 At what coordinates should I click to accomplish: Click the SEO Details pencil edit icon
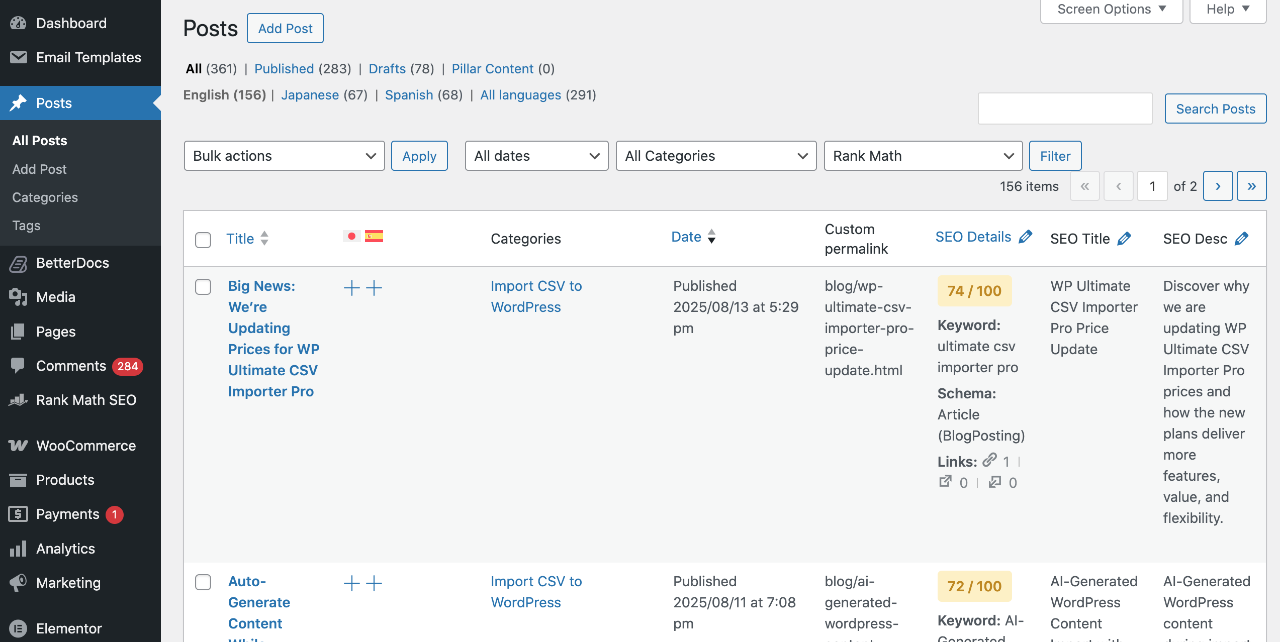[1026, 237]
